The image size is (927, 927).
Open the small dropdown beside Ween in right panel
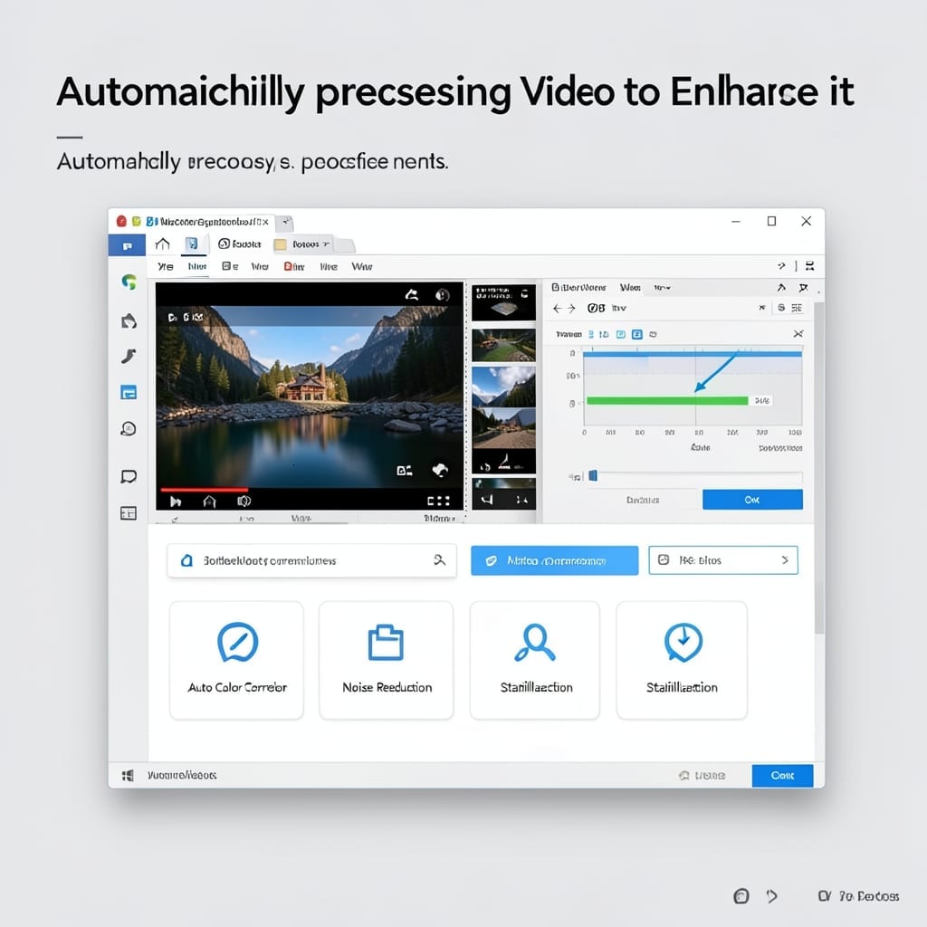[662, 288]
